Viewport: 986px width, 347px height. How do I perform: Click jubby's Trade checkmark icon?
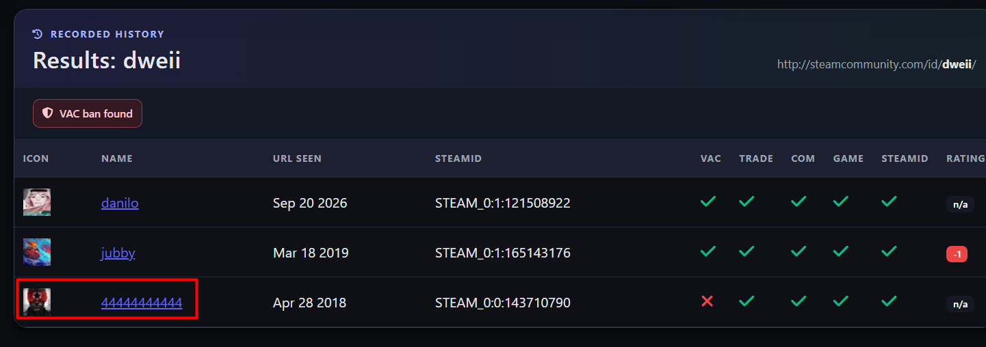[747, 251]
